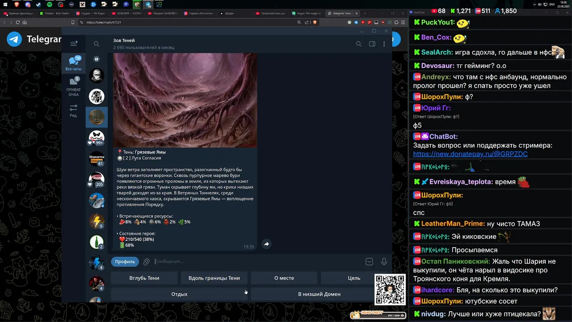This screenshot has height=322, width=572.
Task: Search within the Зов Теней chat
Action: pos(358,44)
